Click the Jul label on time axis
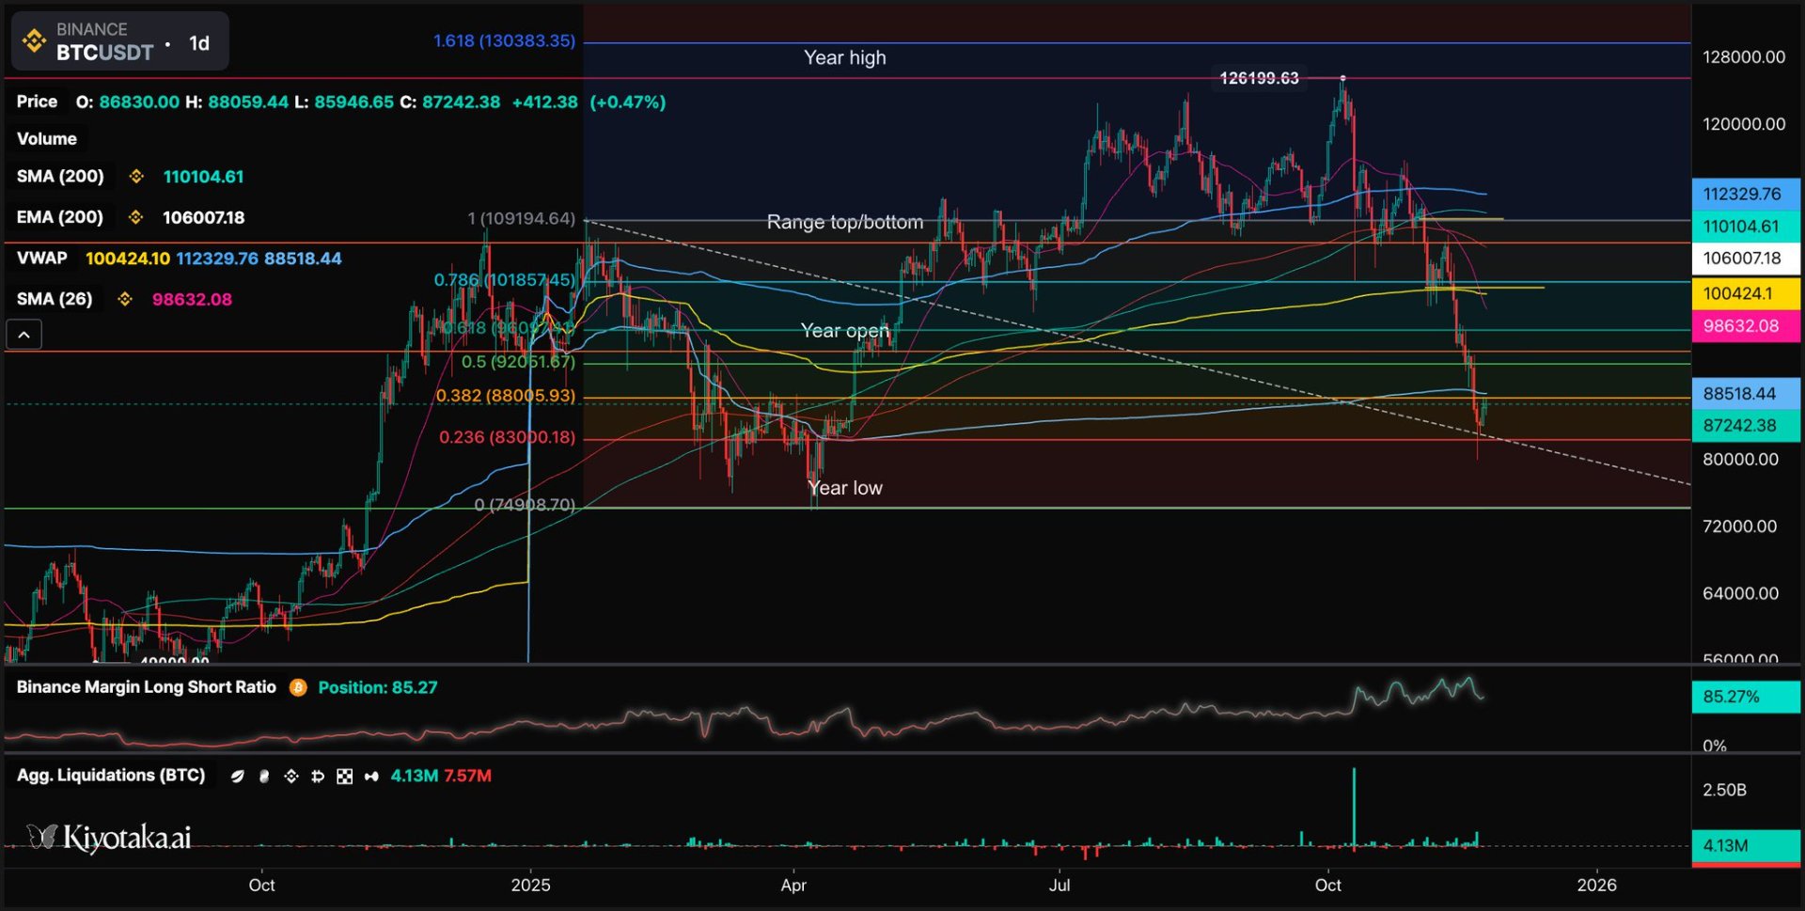 pos(1059,886)
